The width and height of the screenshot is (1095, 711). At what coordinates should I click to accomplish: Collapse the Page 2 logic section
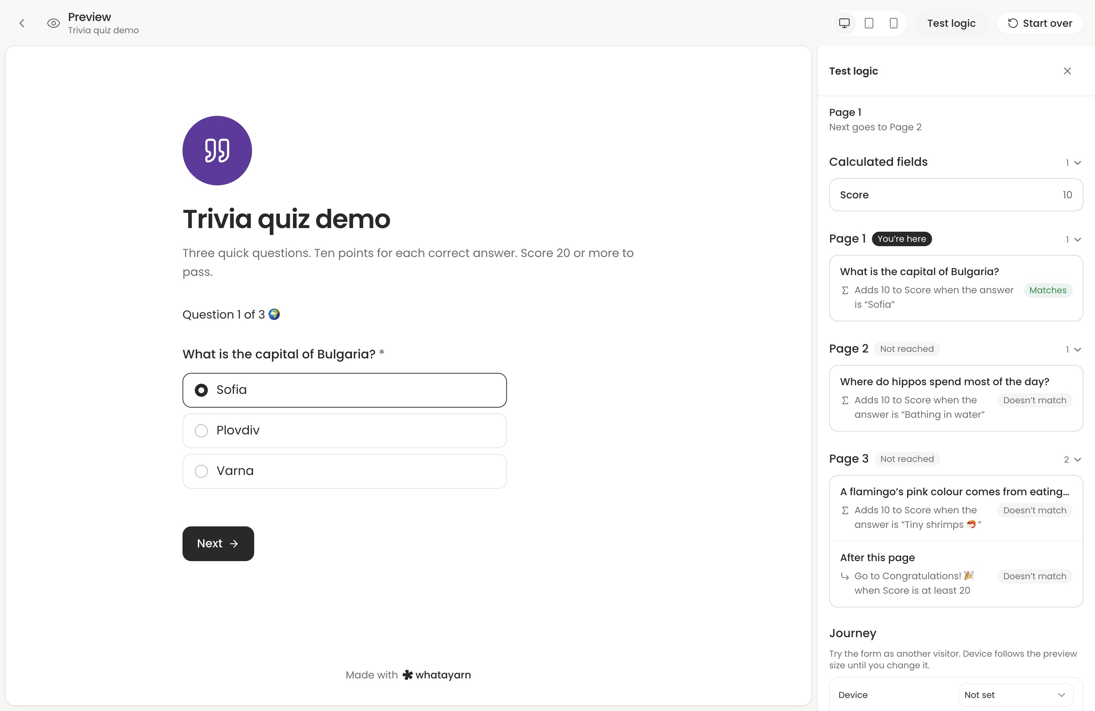click(x=1073, y=349)
